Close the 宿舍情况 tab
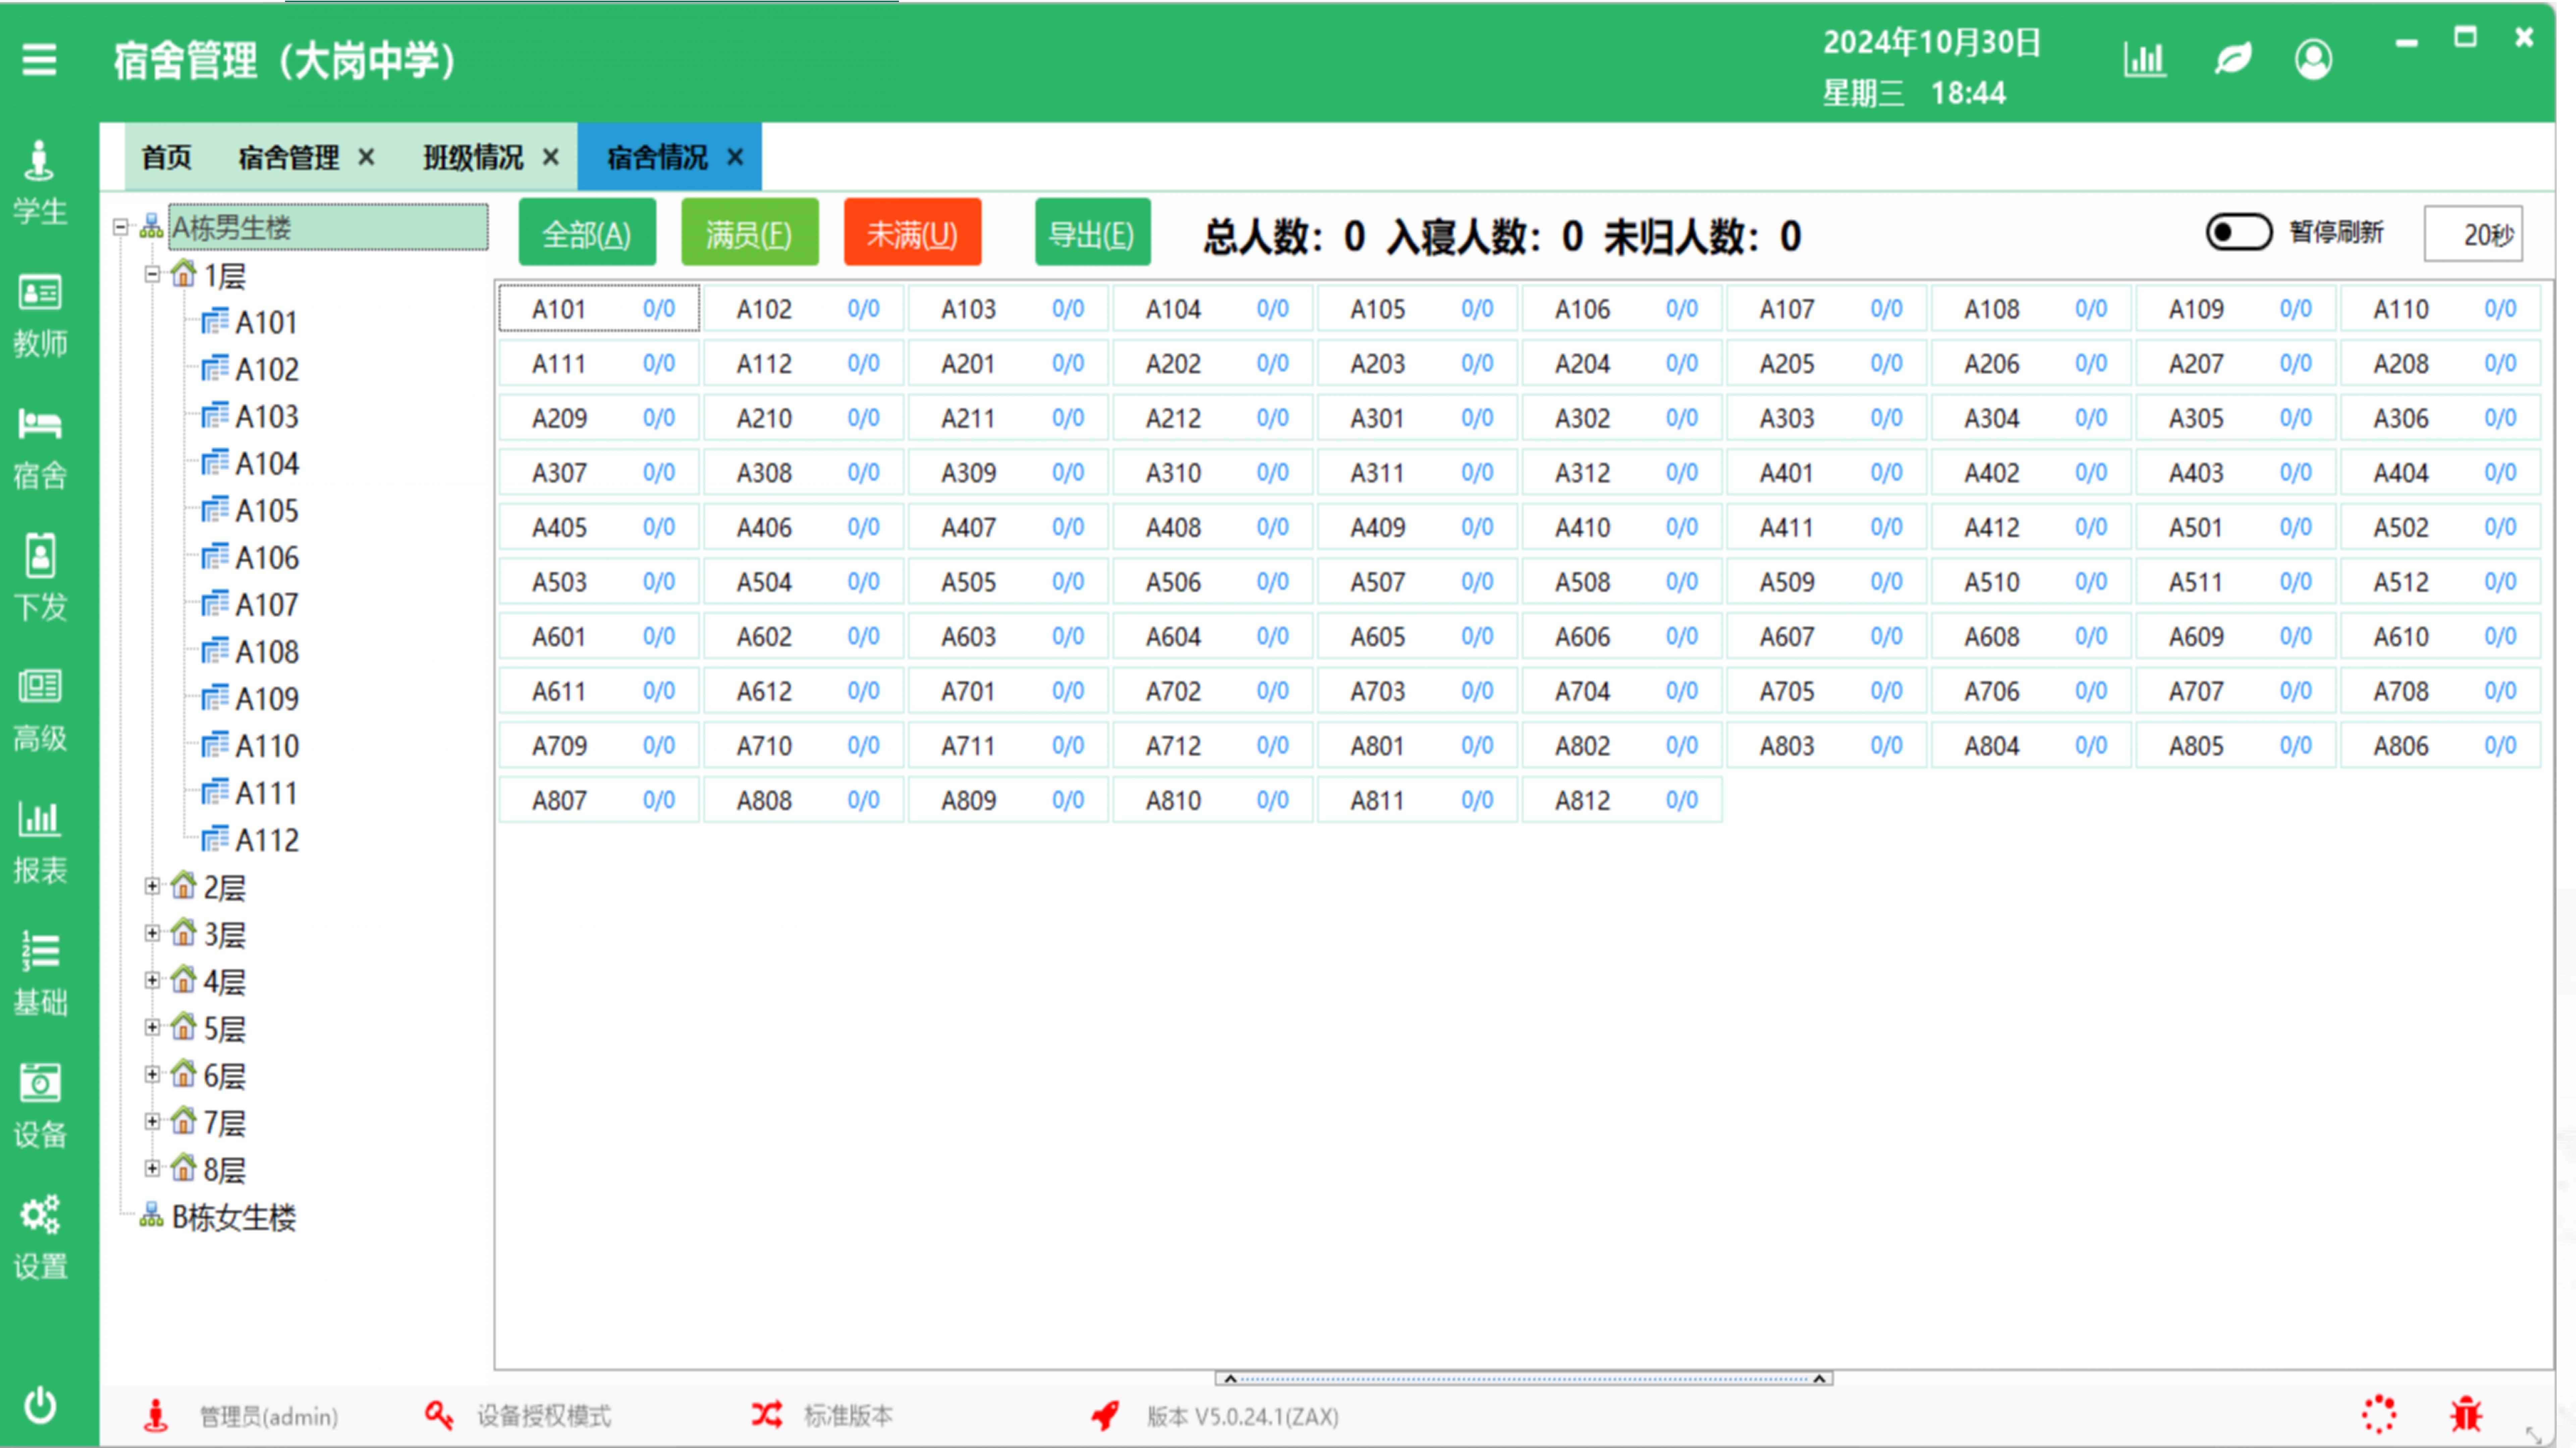 click(x=735, y=157)
